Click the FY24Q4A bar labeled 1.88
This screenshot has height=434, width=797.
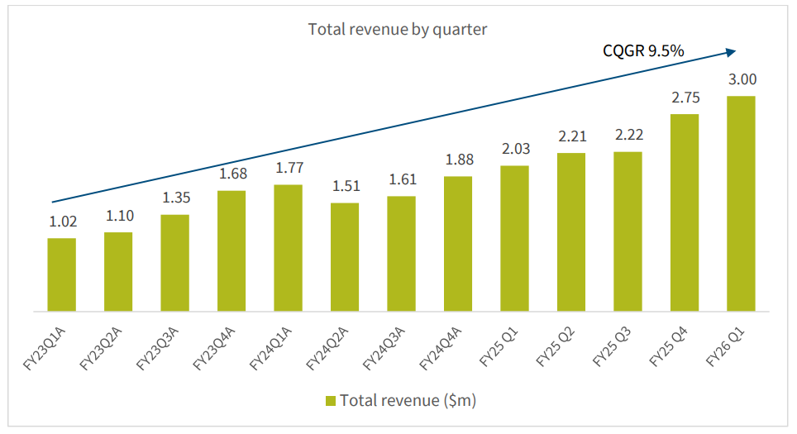tap(457, 244)
